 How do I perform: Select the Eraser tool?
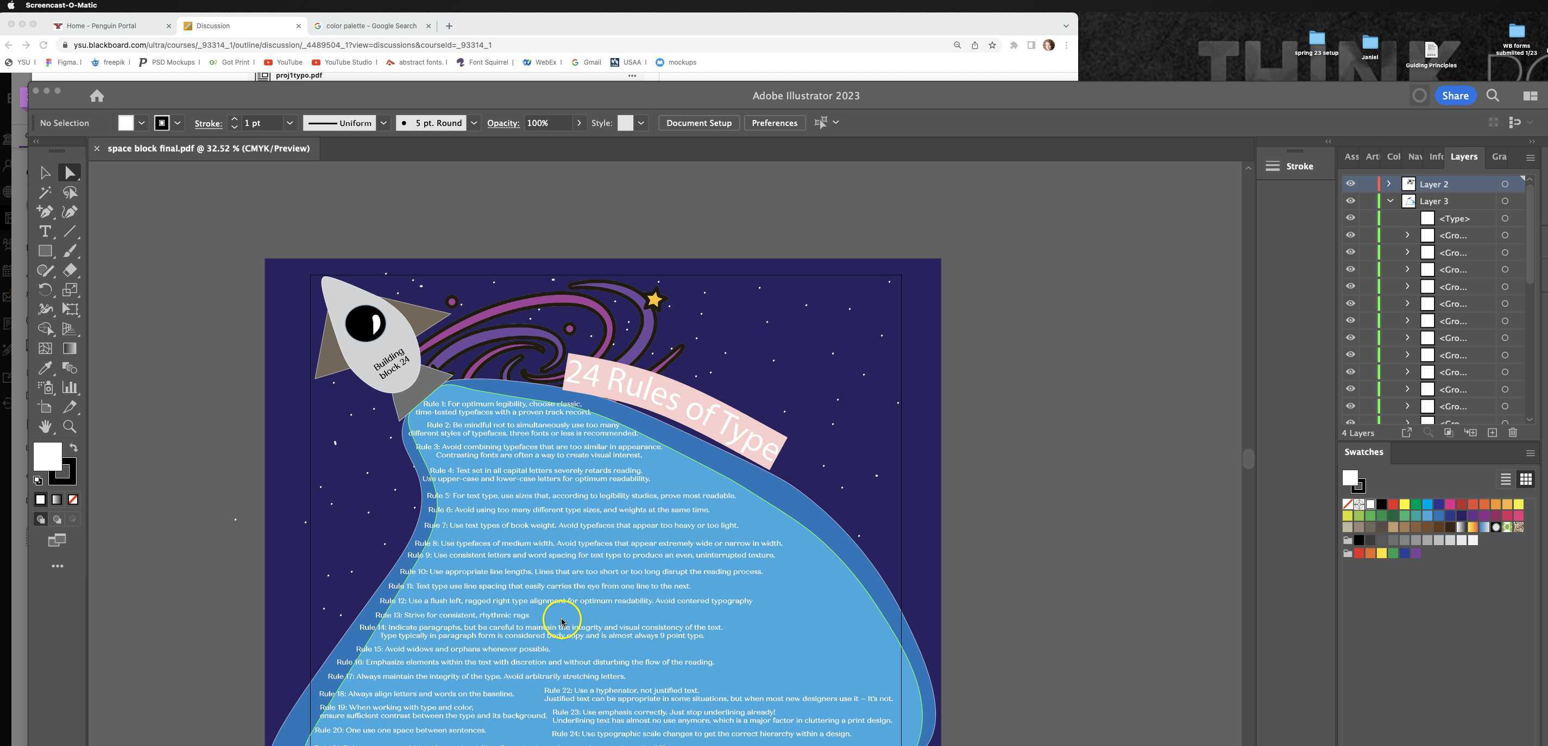coord(70,270)
